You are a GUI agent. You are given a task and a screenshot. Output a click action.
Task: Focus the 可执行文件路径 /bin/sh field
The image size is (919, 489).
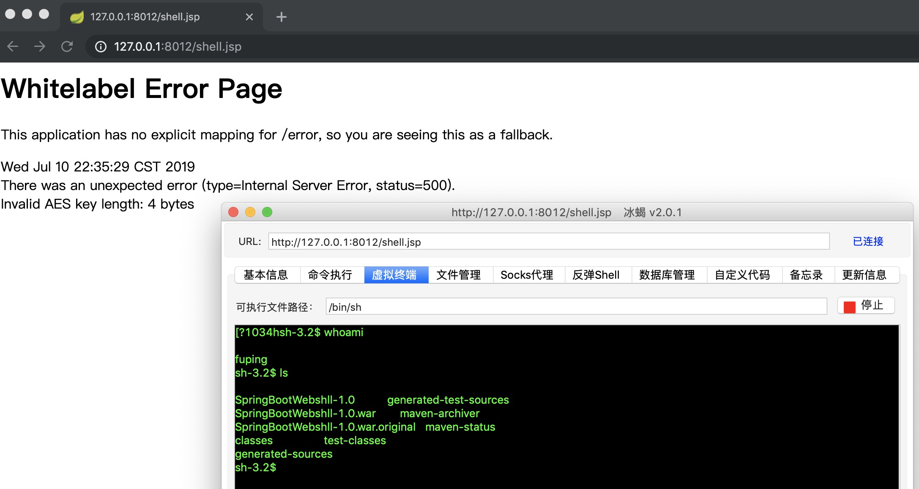(576, 307)
